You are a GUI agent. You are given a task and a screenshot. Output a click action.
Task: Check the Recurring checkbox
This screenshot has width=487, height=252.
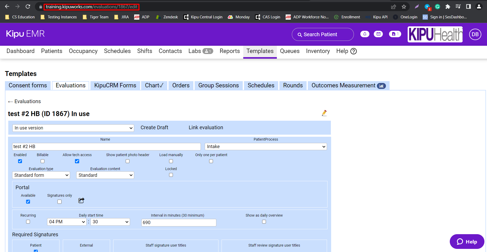click(x=28, y=222)
